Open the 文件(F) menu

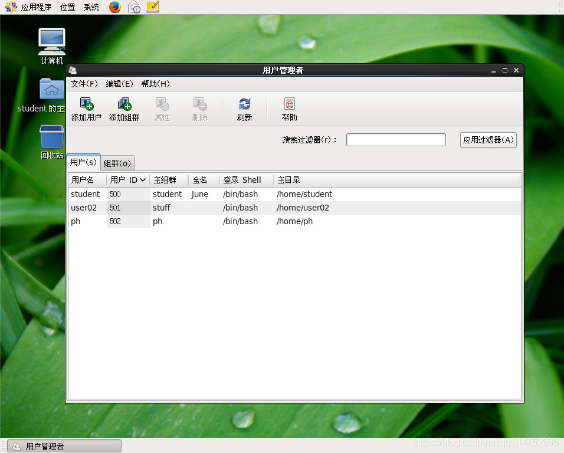[84, 84]
